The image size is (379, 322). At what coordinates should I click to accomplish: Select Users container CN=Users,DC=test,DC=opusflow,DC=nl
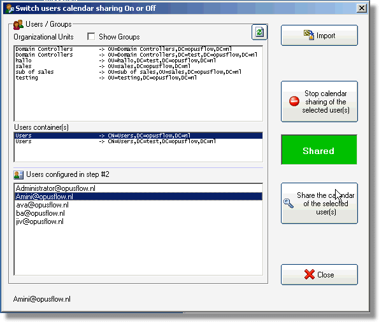[138, 141]
